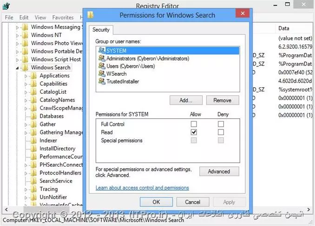Expand the Applications subkey
315x226 pixels.
(26, 76)
